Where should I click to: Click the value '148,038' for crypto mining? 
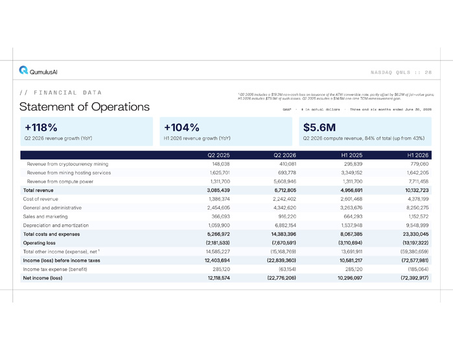click(221, 164)
